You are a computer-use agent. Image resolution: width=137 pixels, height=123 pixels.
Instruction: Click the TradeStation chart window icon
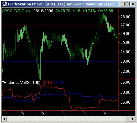coord(4,4)
